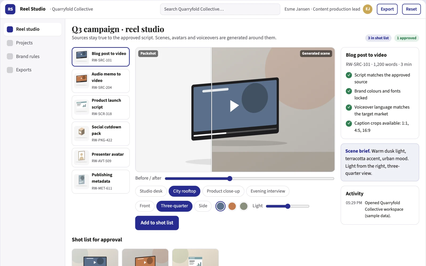Click the 05:29 PM activity timestamp
The image size is (426, 266).
pos(354,203)
